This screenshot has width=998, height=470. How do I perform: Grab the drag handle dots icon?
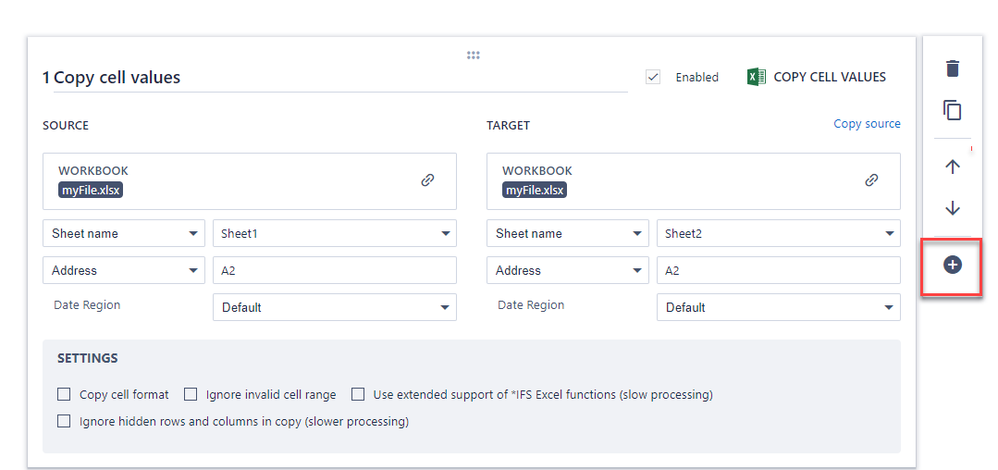pos(473,56)
